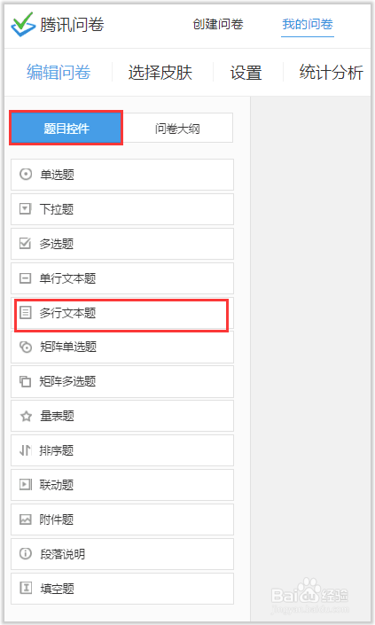Image resolution: width=375 pixels, height=625 pixels.
Task: Select the 题目控件 tab
Action: 66,128
